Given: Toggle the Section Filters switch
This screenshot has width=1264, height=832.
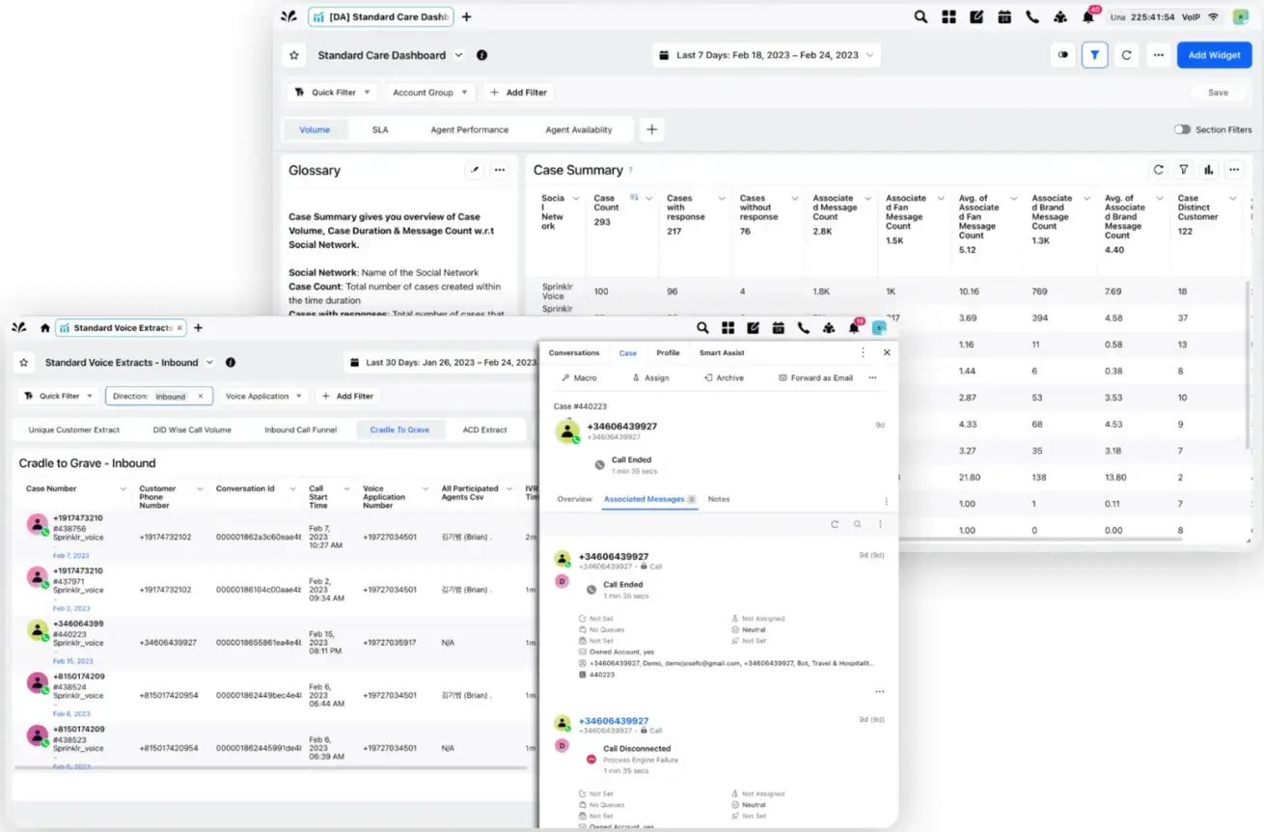Looking at the screenshot, I should click(1182, 129).
